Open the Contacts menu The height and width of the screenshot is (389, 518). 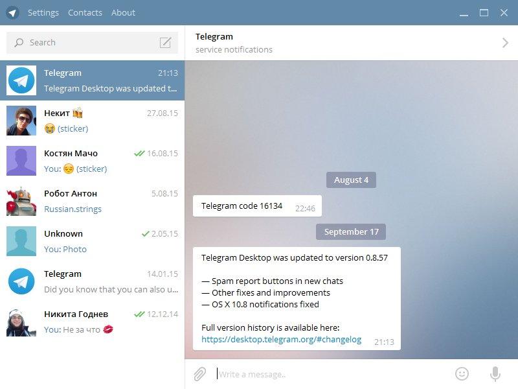coord(85,12)
